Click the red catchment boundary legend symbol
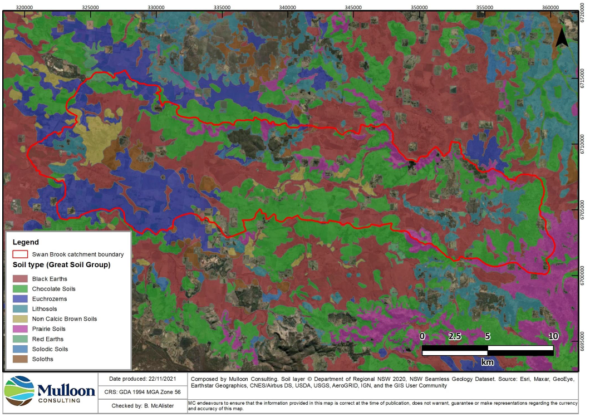This screenshot has width=590, height=417. tap(20, 254)
